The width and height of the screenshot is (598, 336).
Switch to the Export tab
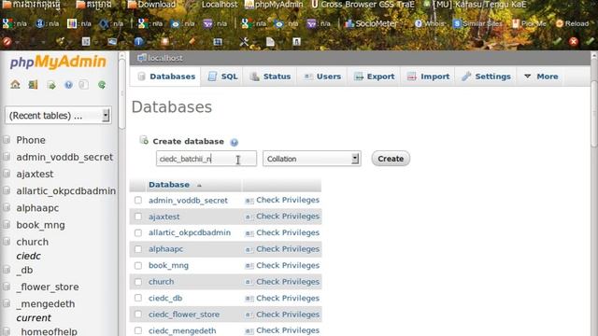tap(374, 77)
